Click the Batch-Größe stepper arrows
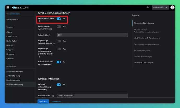 tap(126, 35)
